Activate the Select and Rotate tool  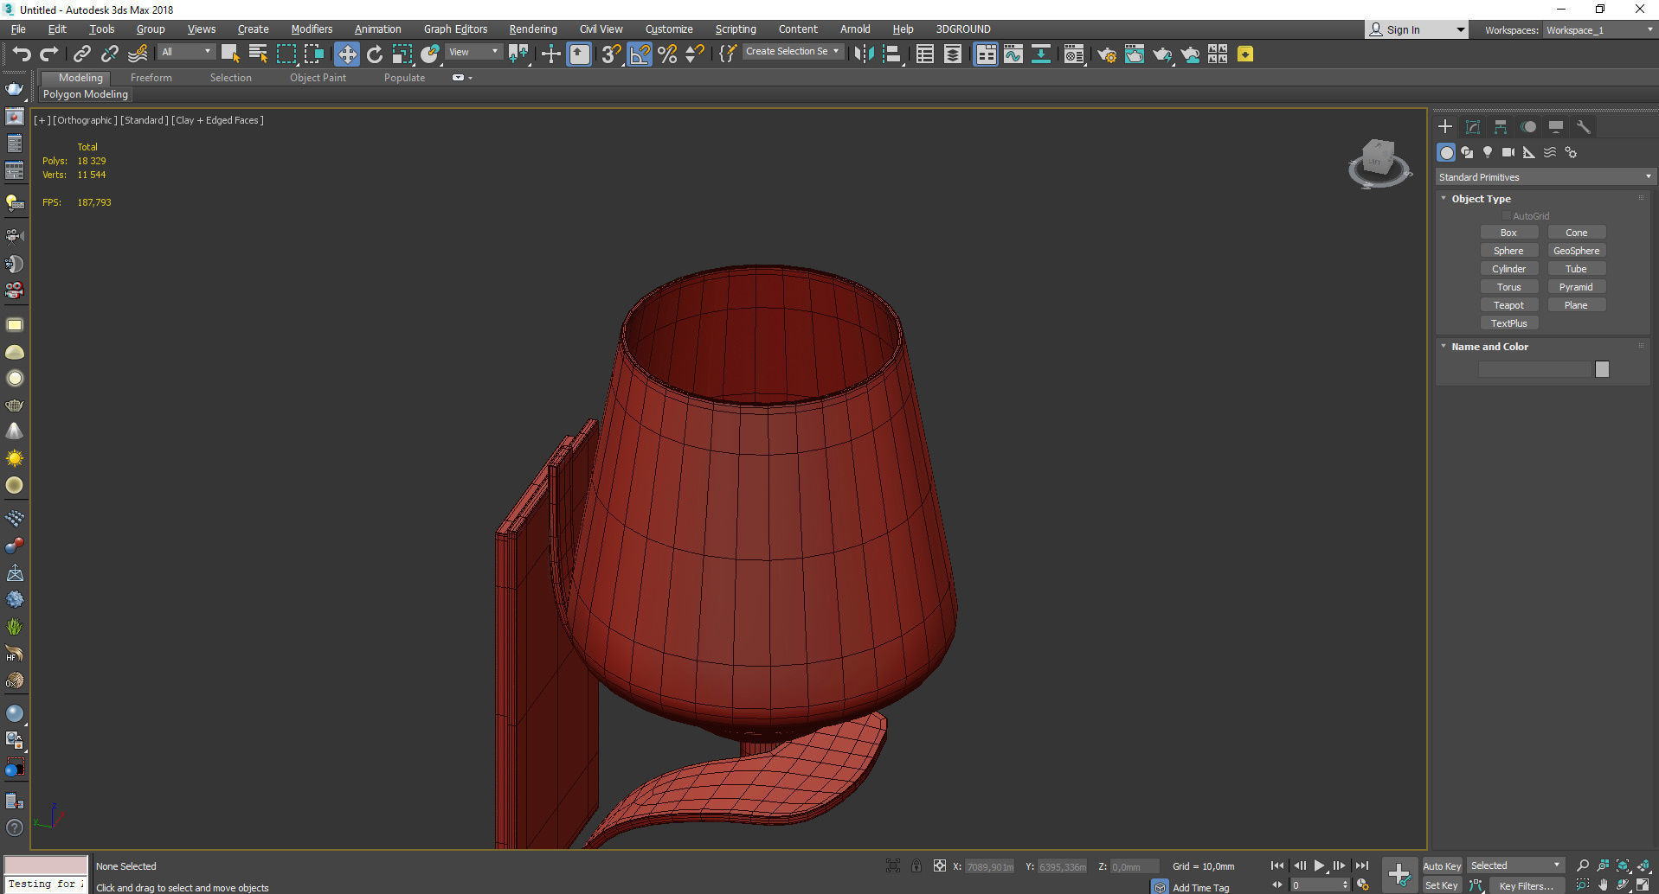[x=375, y=54]
